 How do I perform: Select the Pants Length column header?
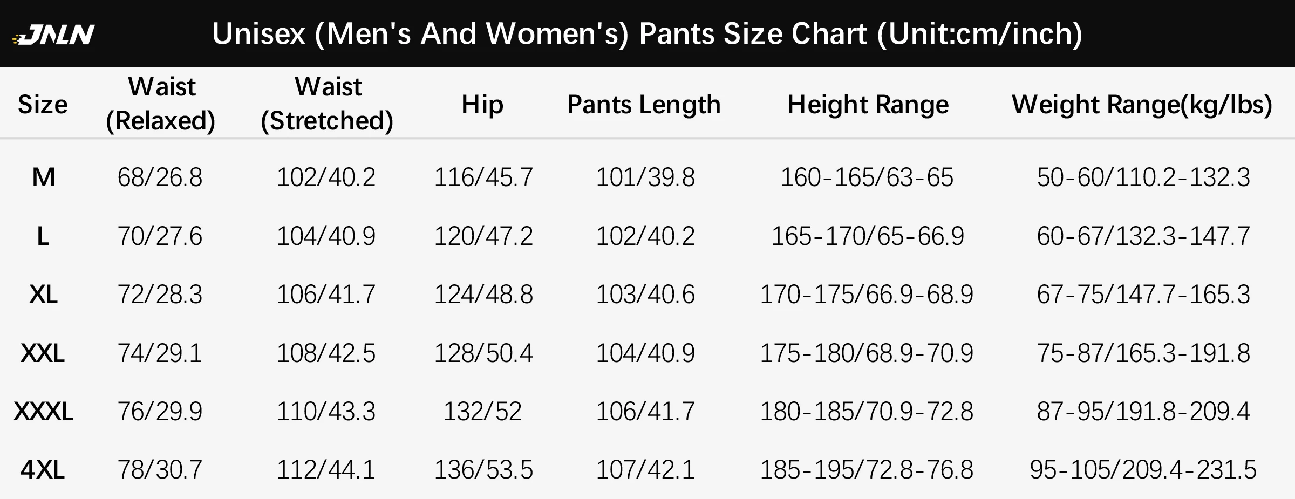click(x=644, y=104)
